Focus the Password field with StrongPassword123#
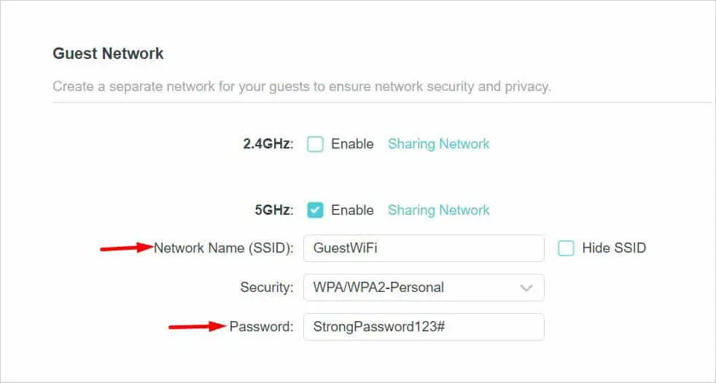Image resolution: width=716 pixels, height=383 pixels. 423,327
